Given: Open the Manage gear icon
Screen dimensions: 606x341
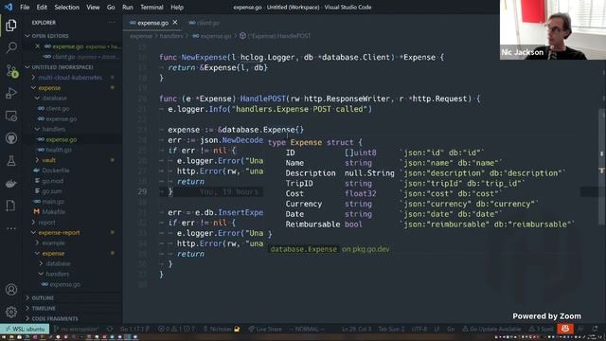Looking at the screenshot, I should pos(11,312).
